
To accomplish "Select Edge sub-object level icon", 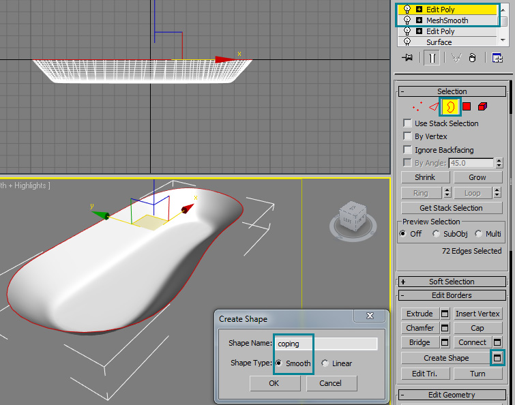I will (433, 106).
